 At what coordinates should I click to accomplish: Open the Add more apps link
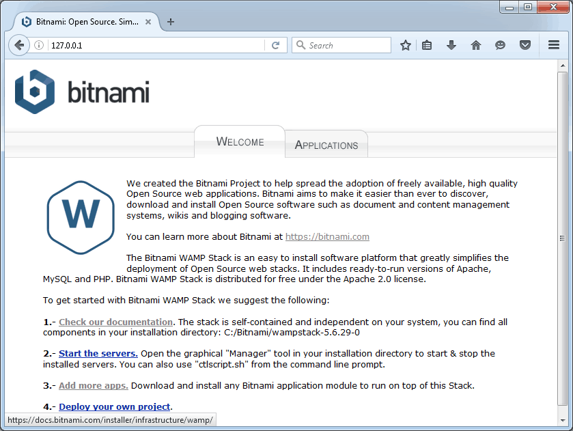[x=93, y=386]
